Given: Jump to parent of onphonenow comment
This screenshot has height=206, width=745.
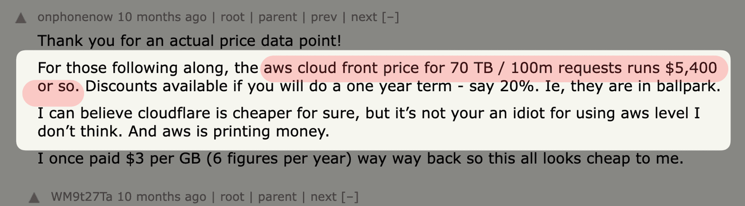Looking at the screenshot, I should coord(277,17).
